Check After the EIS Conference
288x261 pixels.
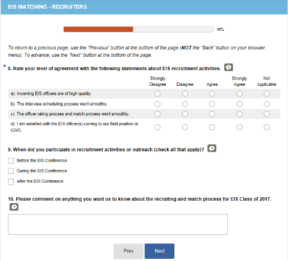(x=11, y=182)
